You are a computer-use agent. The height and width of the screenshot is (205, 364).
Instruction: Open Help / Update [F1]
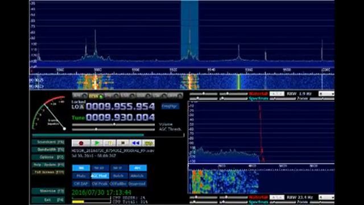pos(48,165)
